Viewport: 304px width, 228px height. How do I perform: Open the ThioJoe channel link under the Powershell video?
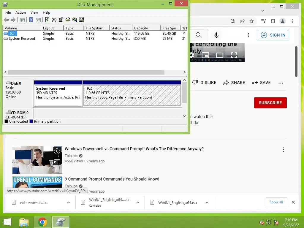(71, 156)
